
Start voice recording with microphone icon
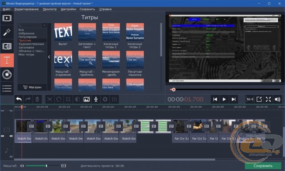pyautogui.click(x=96, y=100)
